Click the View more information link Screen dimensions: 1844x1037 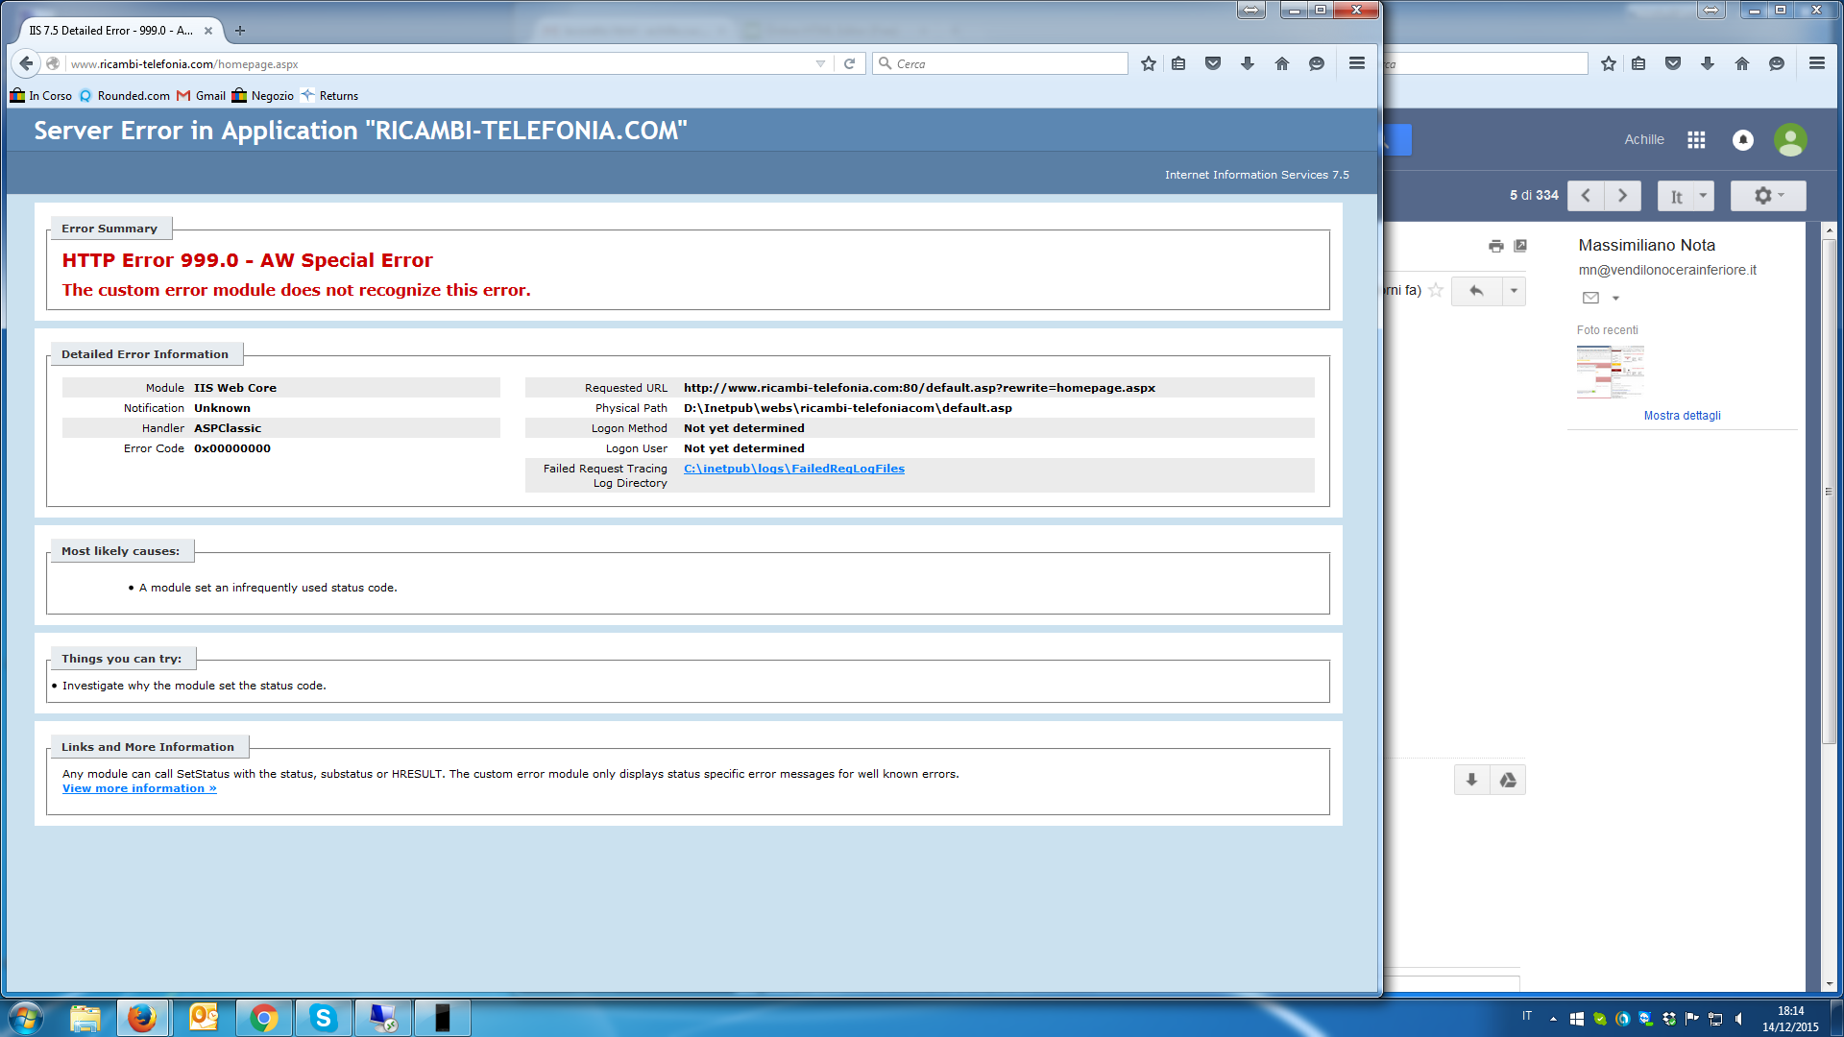point(139,788)
